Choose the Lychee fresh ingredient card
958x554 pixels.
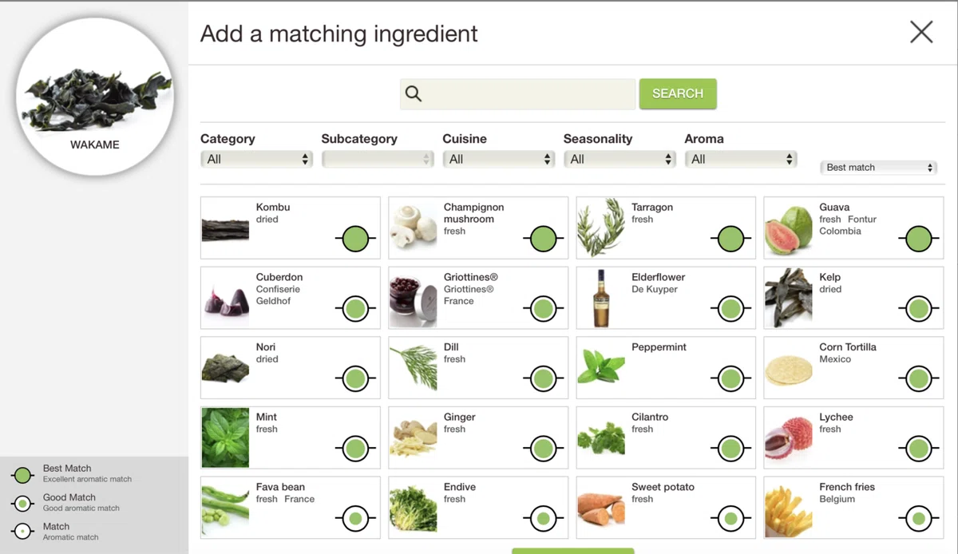[x=853, y=437]
